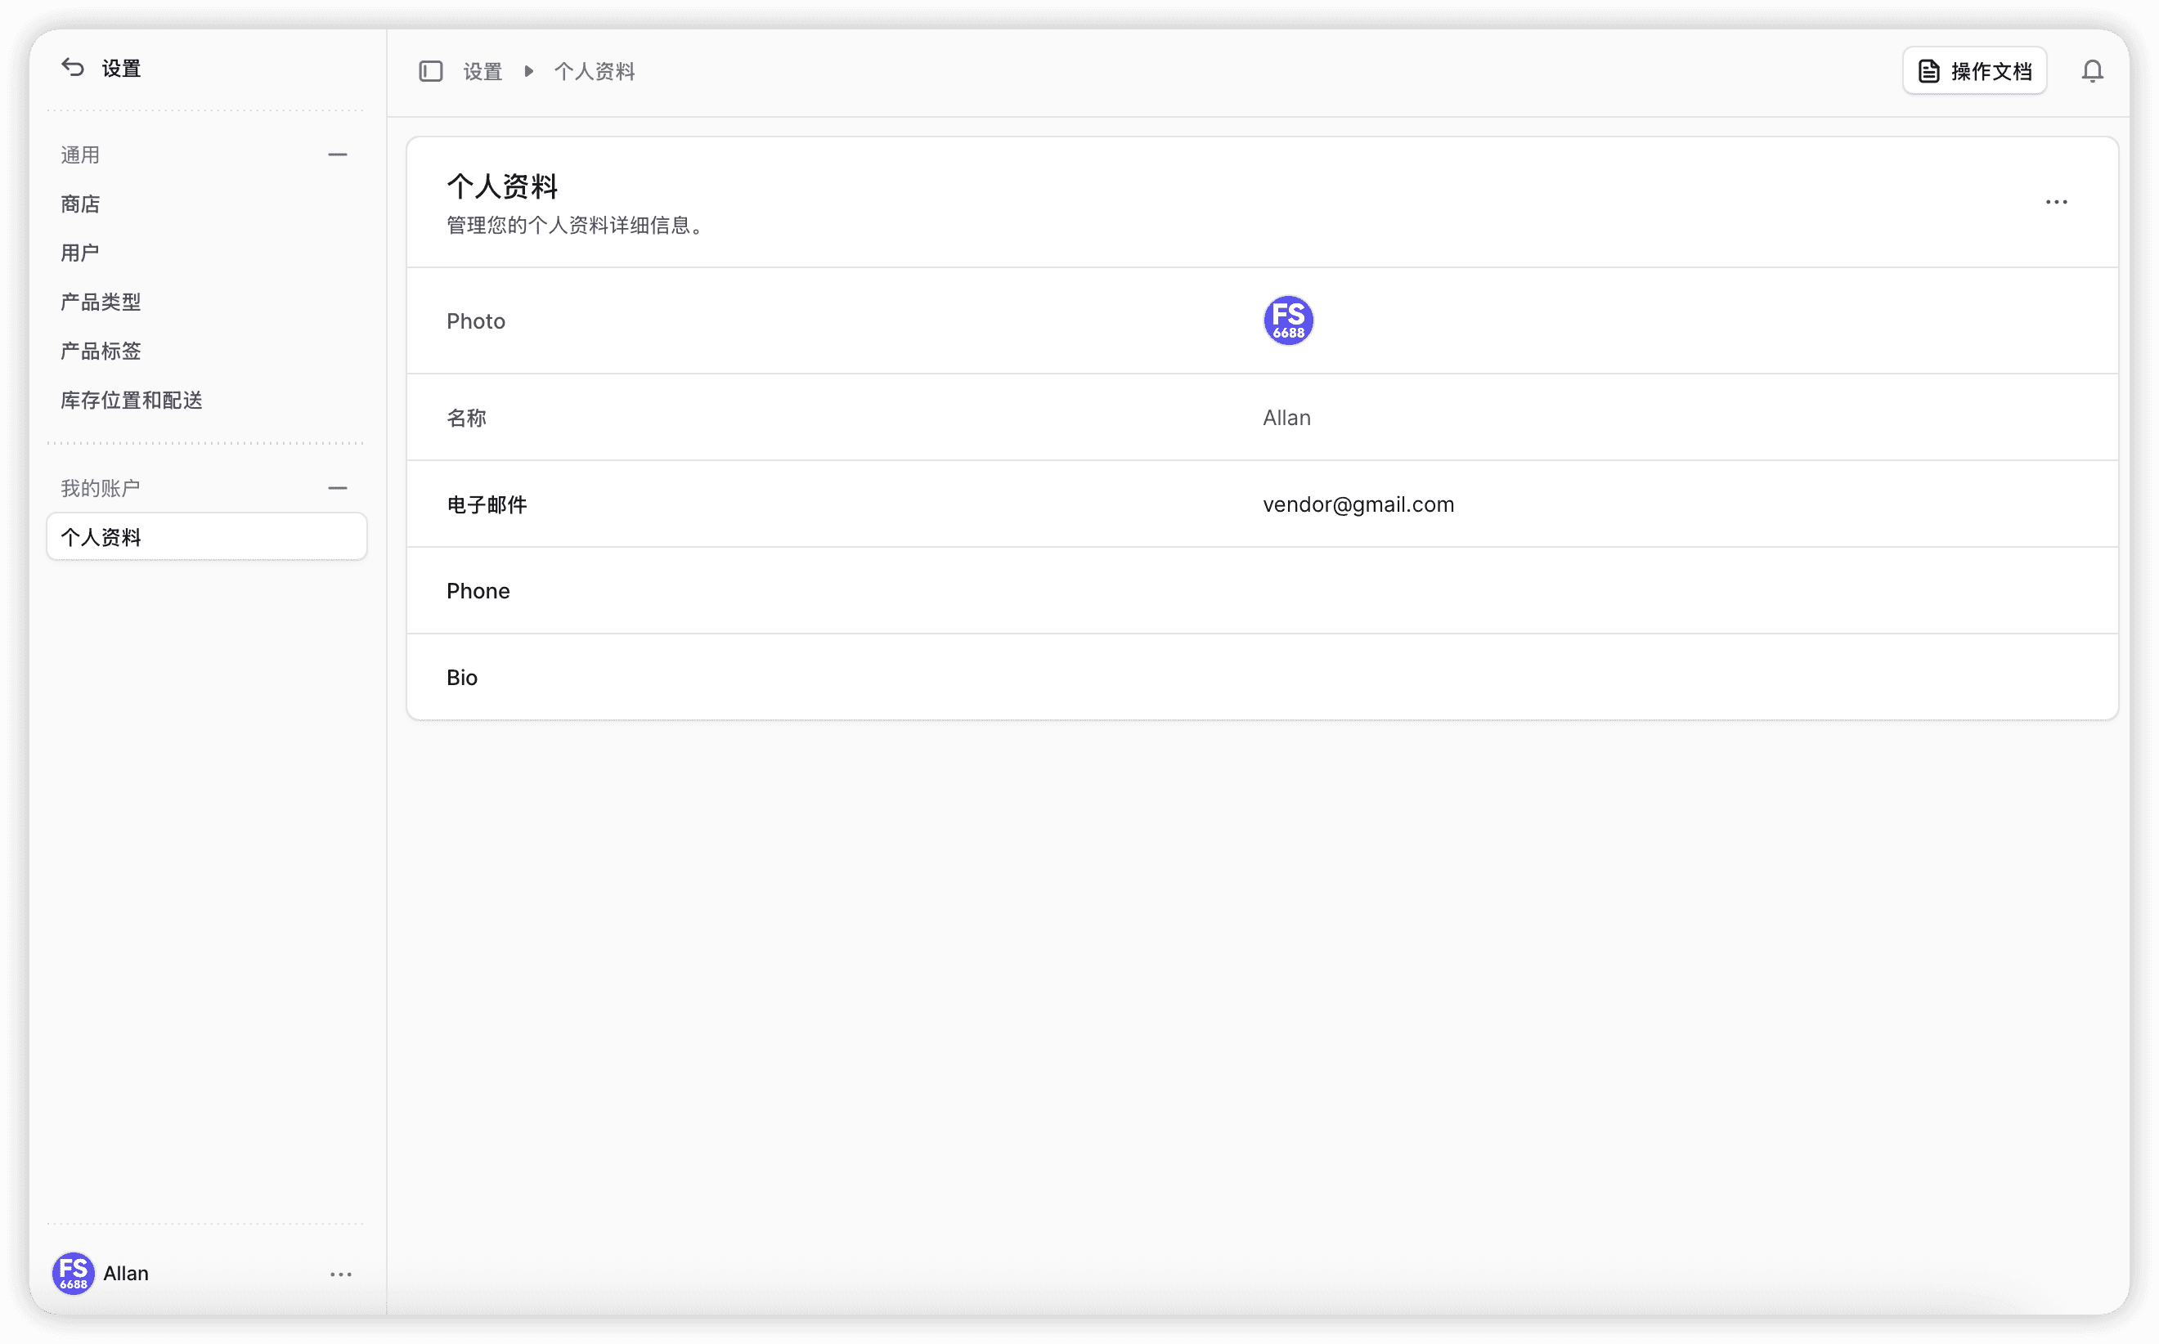Go to 产品标签 settings

coord(101,351)
